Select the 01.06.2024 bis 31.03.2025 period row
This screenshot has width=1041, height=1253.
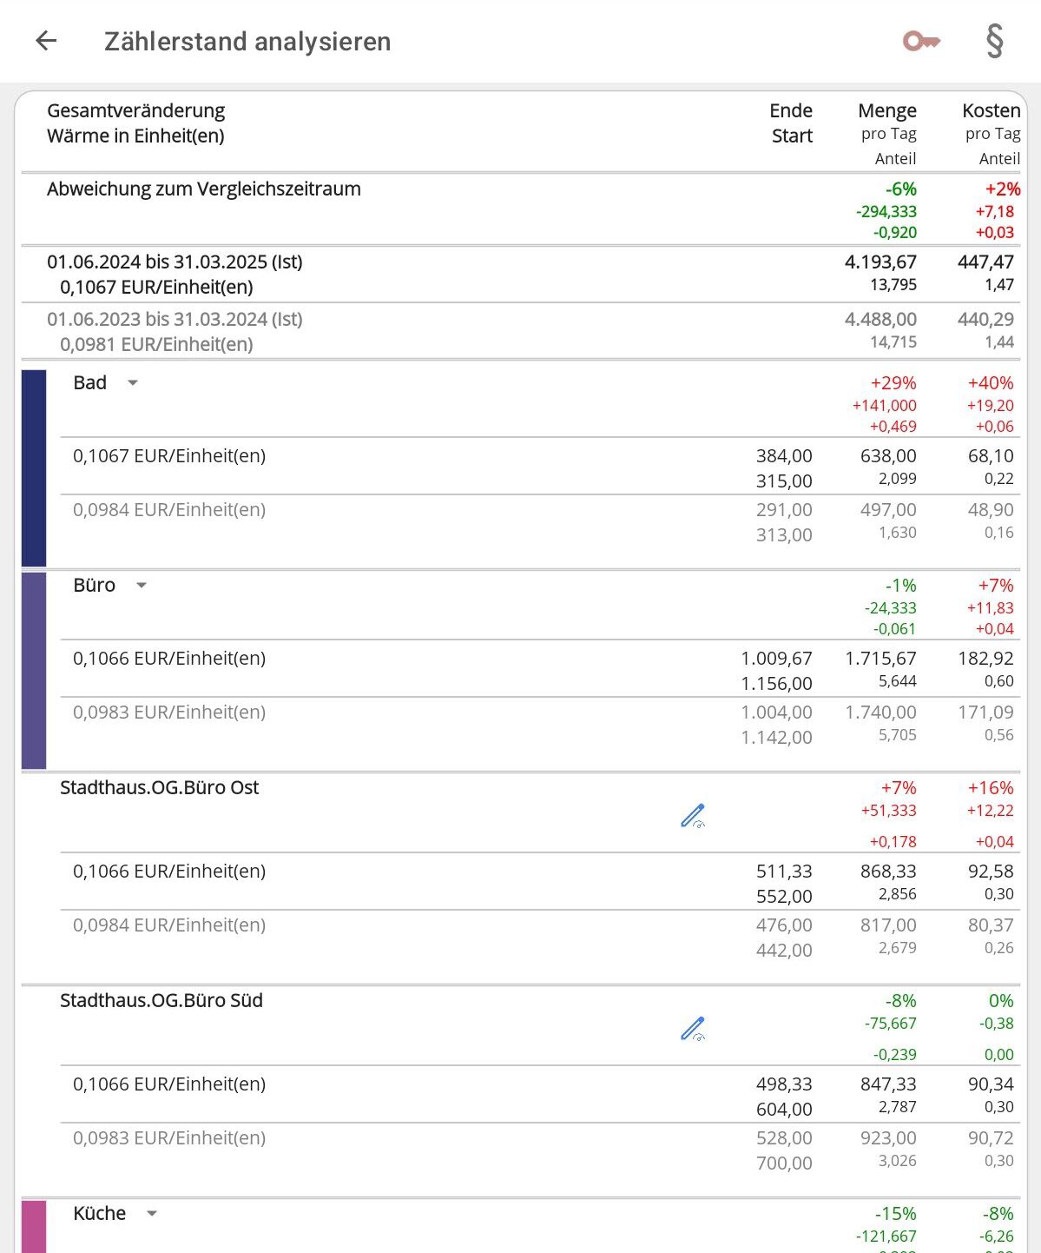[175, 262]
